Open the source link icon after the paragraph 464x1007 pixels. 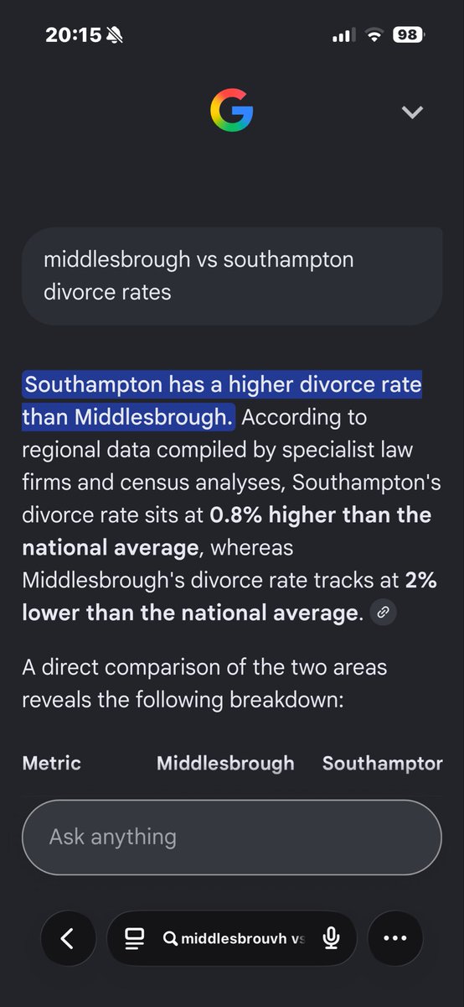(x=383, y=613)
